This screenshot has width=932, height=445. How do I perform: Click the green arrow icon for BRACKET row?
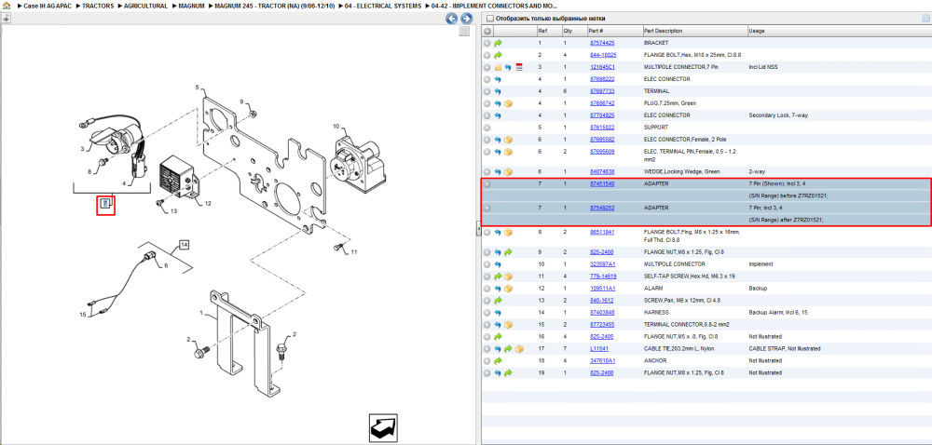(498, 44)
